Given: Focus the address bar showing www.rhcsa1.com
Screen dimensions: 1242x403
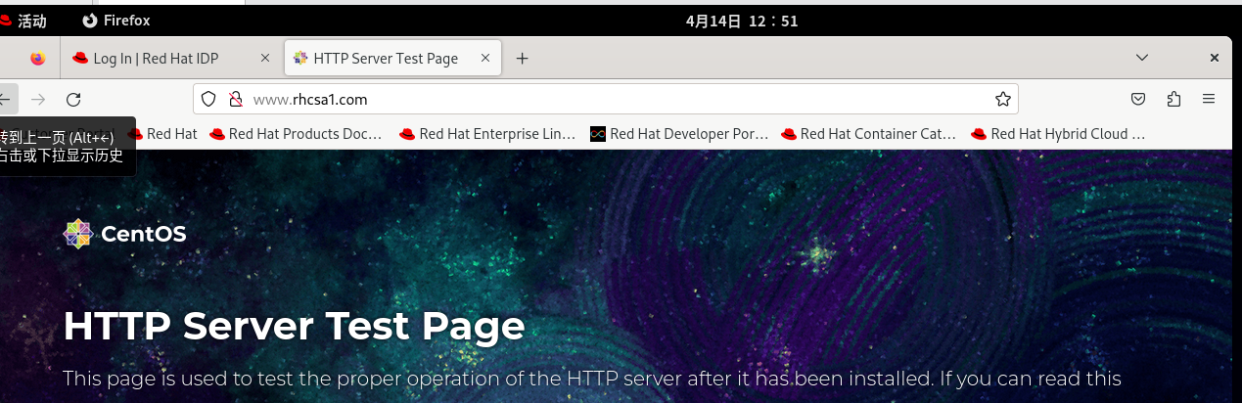Looking at the screenshot, I should tap(606, 99).
